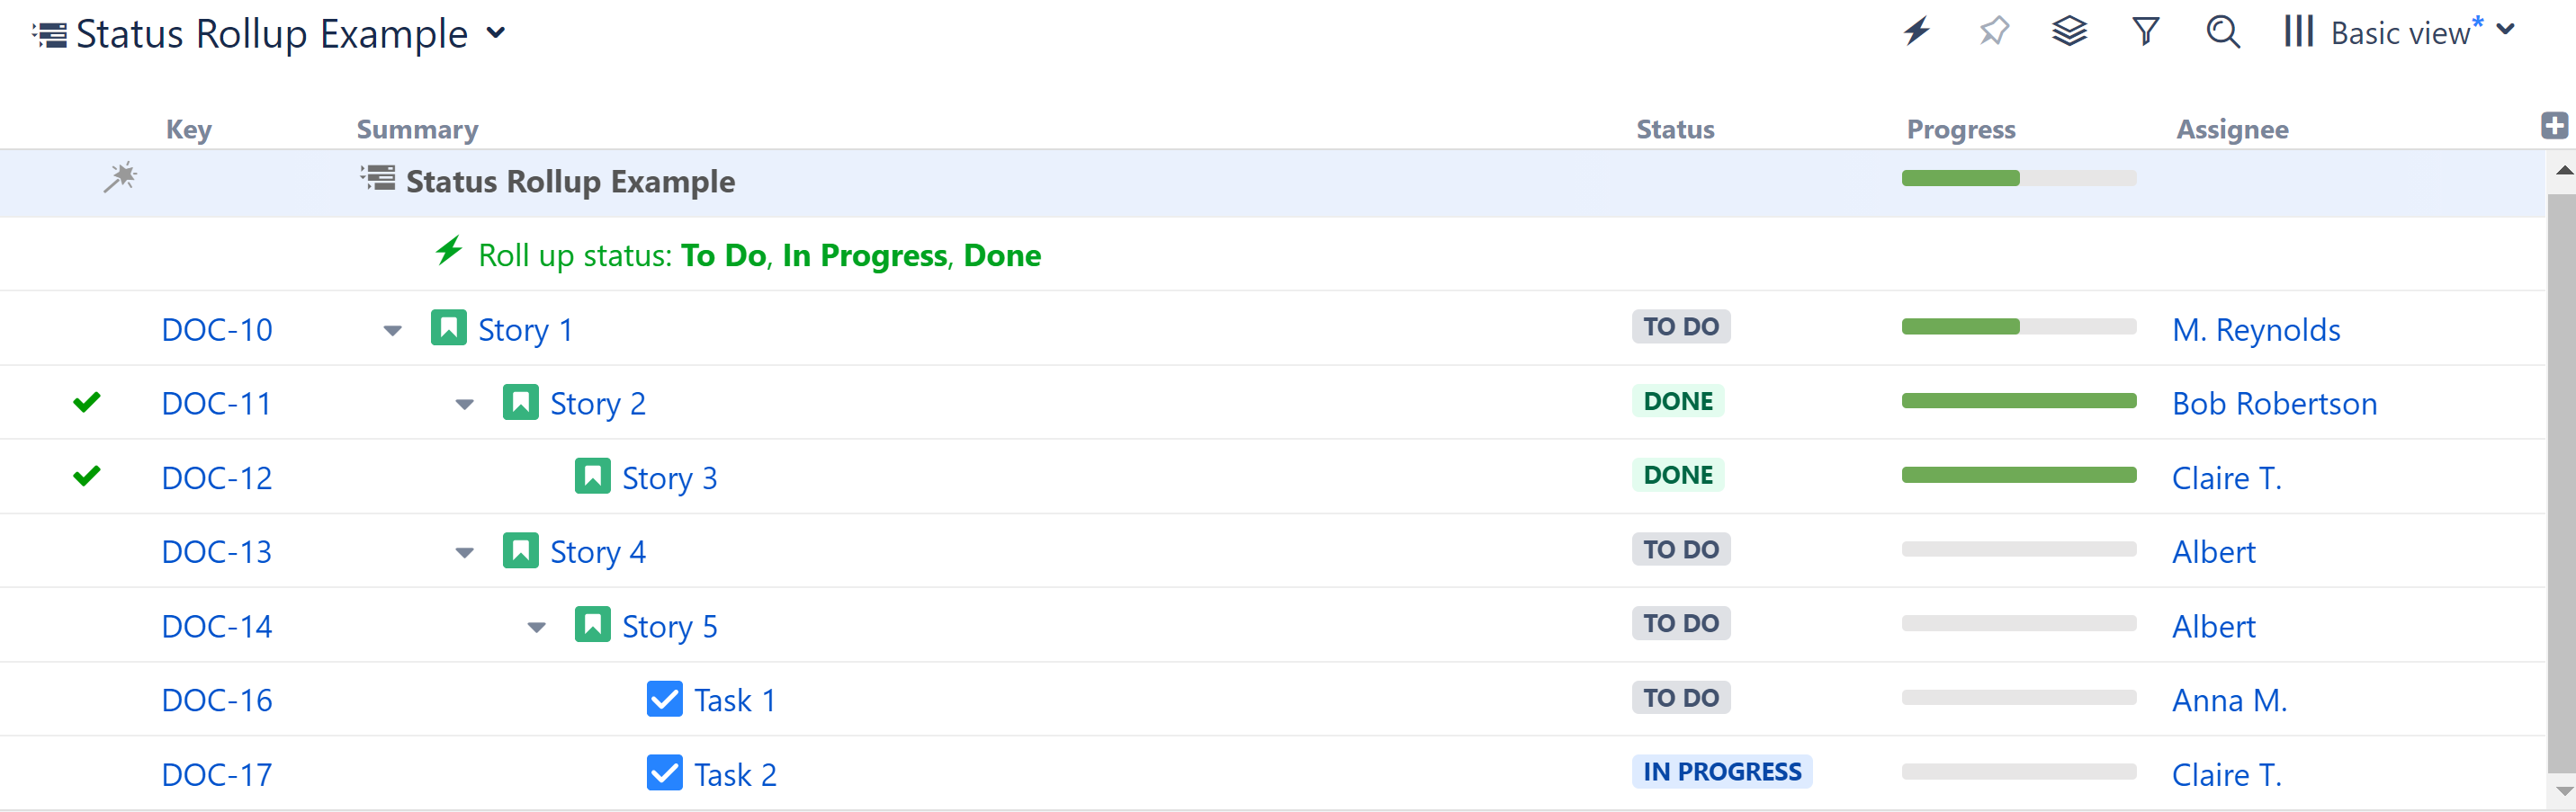
Task: Click the Task 1 checkbox icon
Action: [664, 699]
